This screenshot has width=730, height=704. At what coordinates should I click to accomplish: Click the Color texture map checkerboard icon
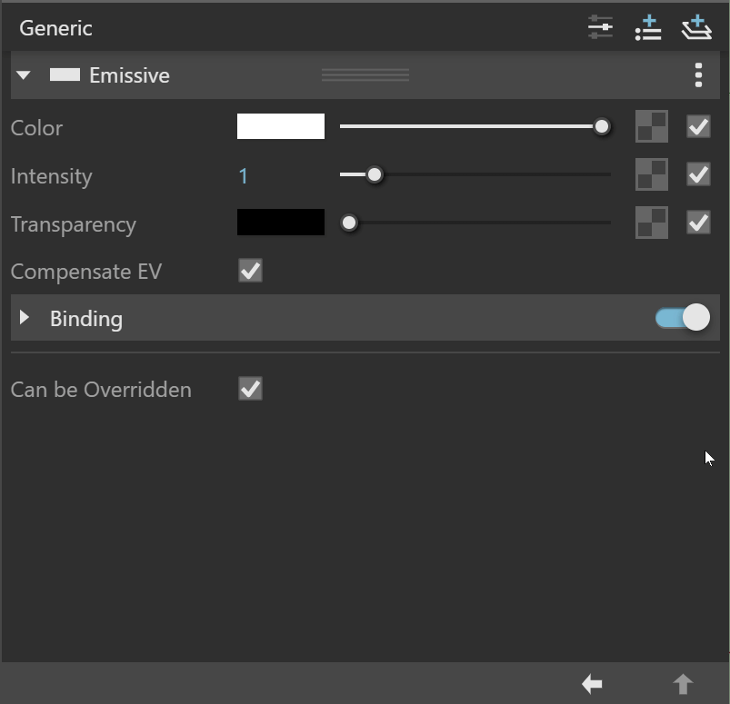point(651,126)
